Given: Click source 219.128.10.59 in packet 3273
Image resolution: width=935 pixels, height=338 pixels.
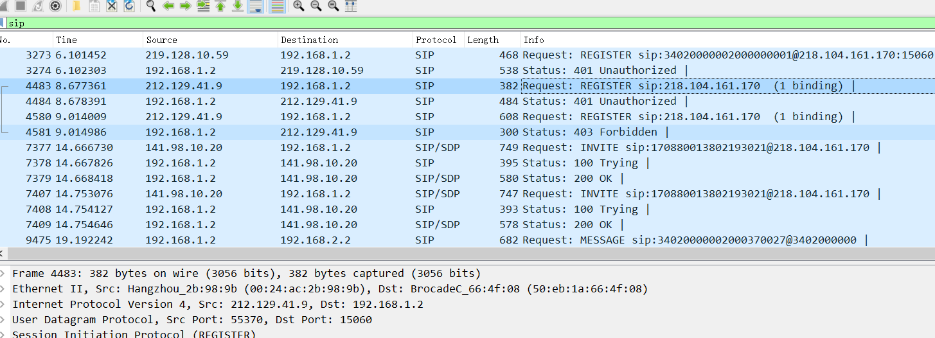Looking at the screenshot, I should pyautogui.click(x=187, y=55).
